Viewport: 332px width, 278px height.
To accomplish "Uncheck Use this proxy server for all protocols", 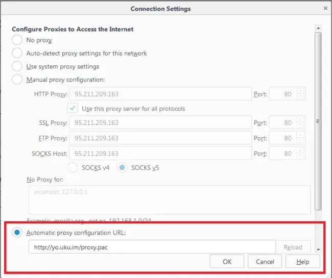I will pos(73,109).
